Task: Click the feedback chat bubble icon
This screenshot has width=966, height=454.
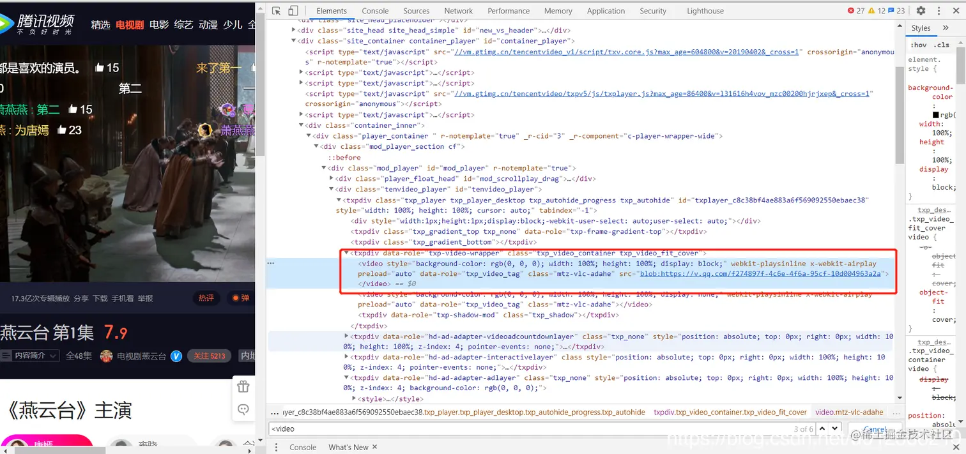Action: pos(243,409)
